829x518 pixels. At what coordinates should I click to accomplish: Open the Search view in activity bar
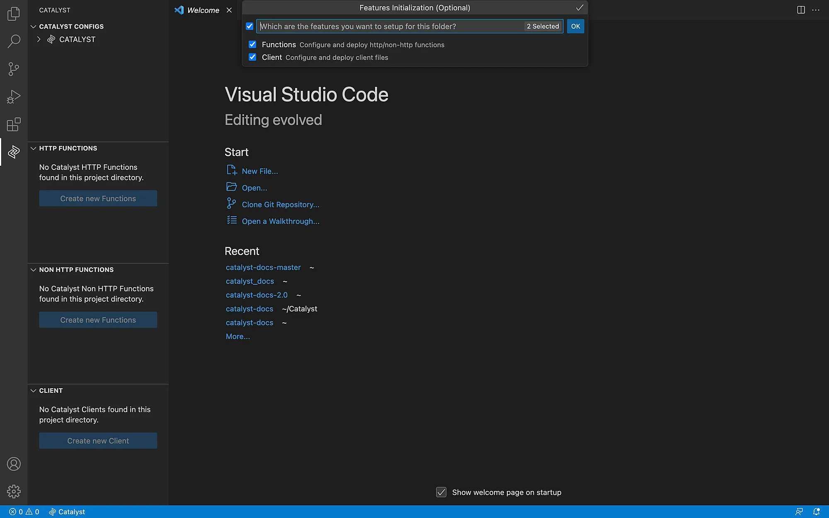[14, 41]
